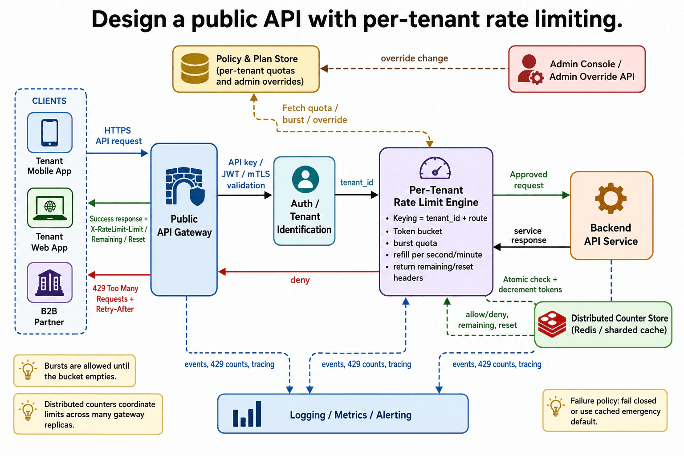The width and height of the screenshot is (684, 456).
Task: Click the 'HTTPS API request' label
Action: coord(118,136)
